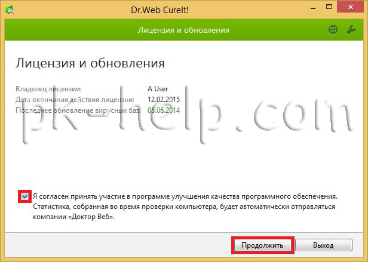Open the wrench settings icon

pos(351,30)
